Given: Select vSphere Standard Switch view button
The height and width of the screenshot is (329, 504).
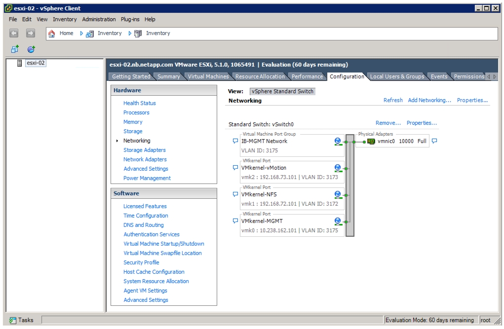Looking at the screenshot, I should pos(282,91).
